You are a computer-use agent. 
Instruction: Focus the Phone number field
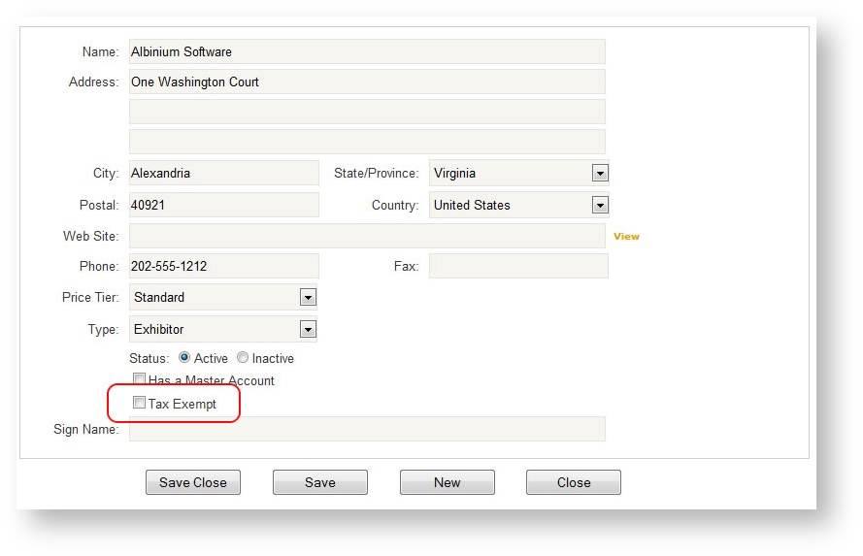click(x=223, y=266)
